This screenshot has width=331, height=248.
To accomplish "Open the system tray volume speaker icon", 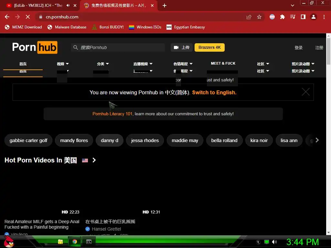I will point(274,242).
